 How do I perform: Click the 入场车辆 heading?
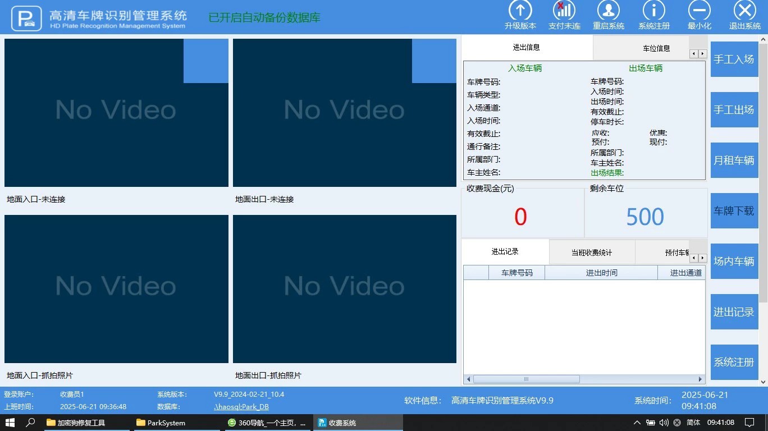coord(525,68)
